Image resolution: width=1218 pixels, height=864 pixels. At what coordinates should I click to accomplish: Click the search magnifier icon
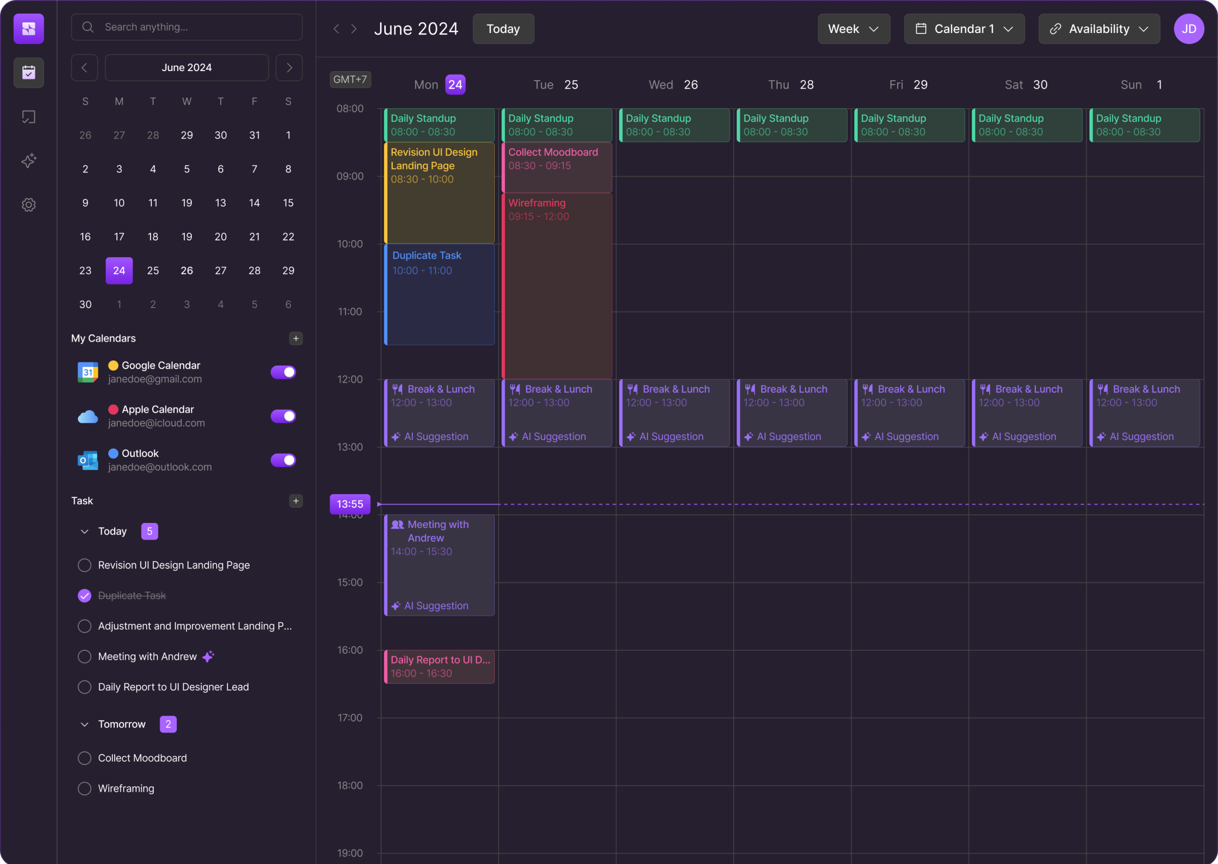tap(88, 26)
